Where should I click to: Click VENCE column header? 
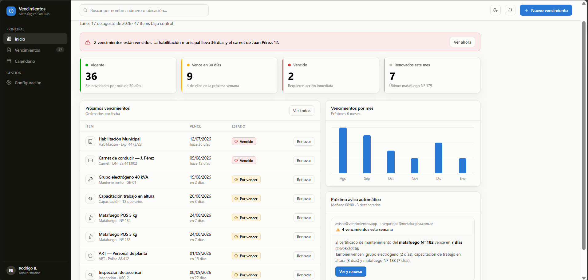(x=195, y=126)
